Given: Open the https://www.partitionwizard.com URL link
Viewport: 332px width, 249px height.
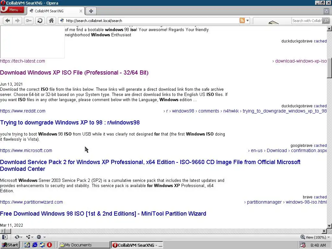Looking at the screenshot, I should point(31,202).
